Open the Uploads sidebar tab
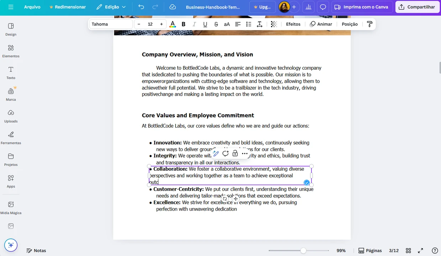441x256 pixels. pos(11,116)
